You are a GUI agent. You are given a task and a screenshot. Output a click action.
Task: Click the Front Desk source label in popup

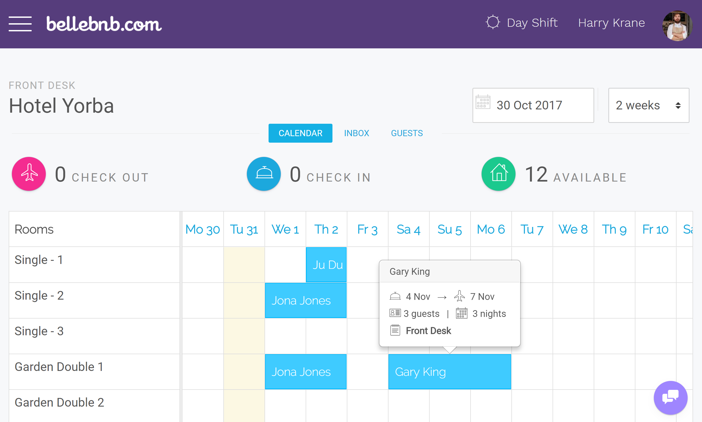click(x=428, y=331)
